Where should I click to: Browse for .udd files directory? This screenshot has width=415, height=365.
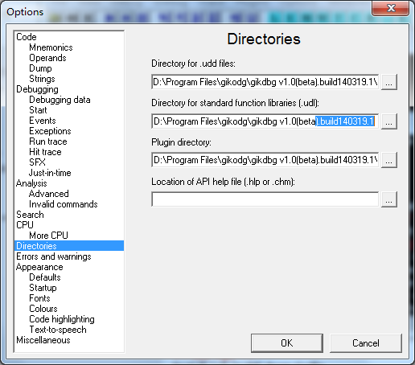click(389, 82)
